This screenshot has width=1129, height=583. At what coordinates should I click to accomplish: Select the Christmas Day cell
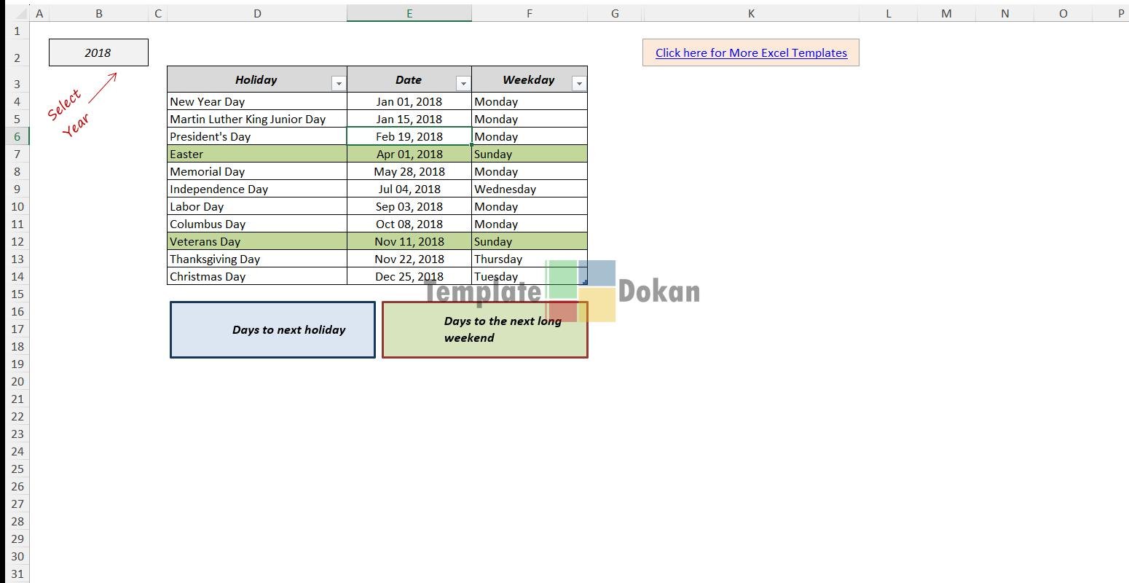pyautogui.click(x=257, y=276)
